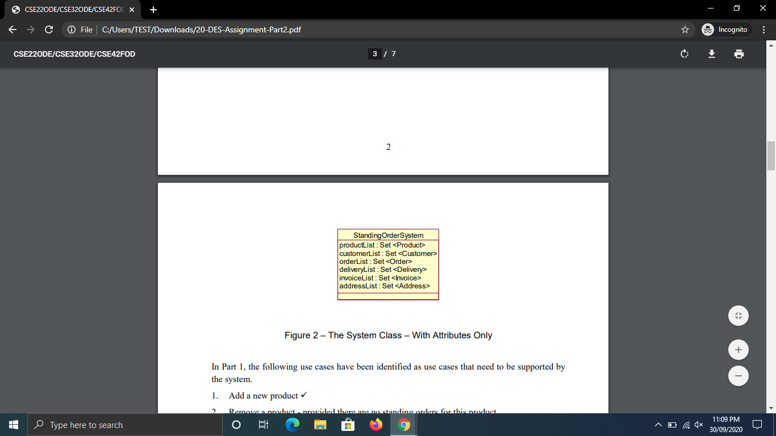Print the PDF document
The width and height of the screenshot is (776, 436).
[739, 54]
